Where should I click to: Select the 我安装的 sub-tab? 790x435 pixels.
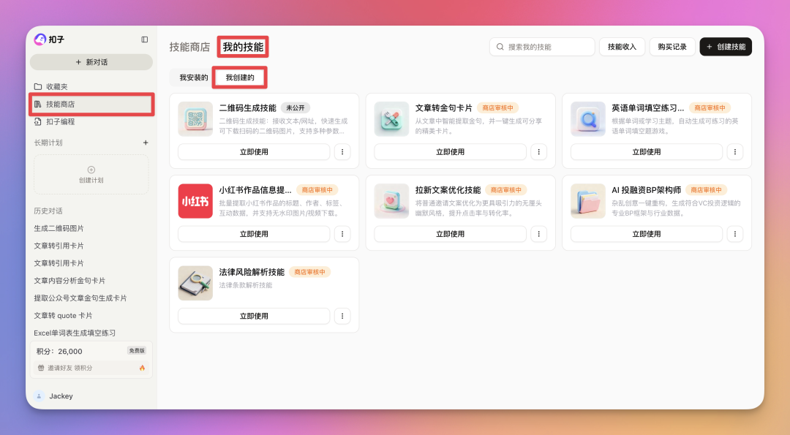pos(193,77)
